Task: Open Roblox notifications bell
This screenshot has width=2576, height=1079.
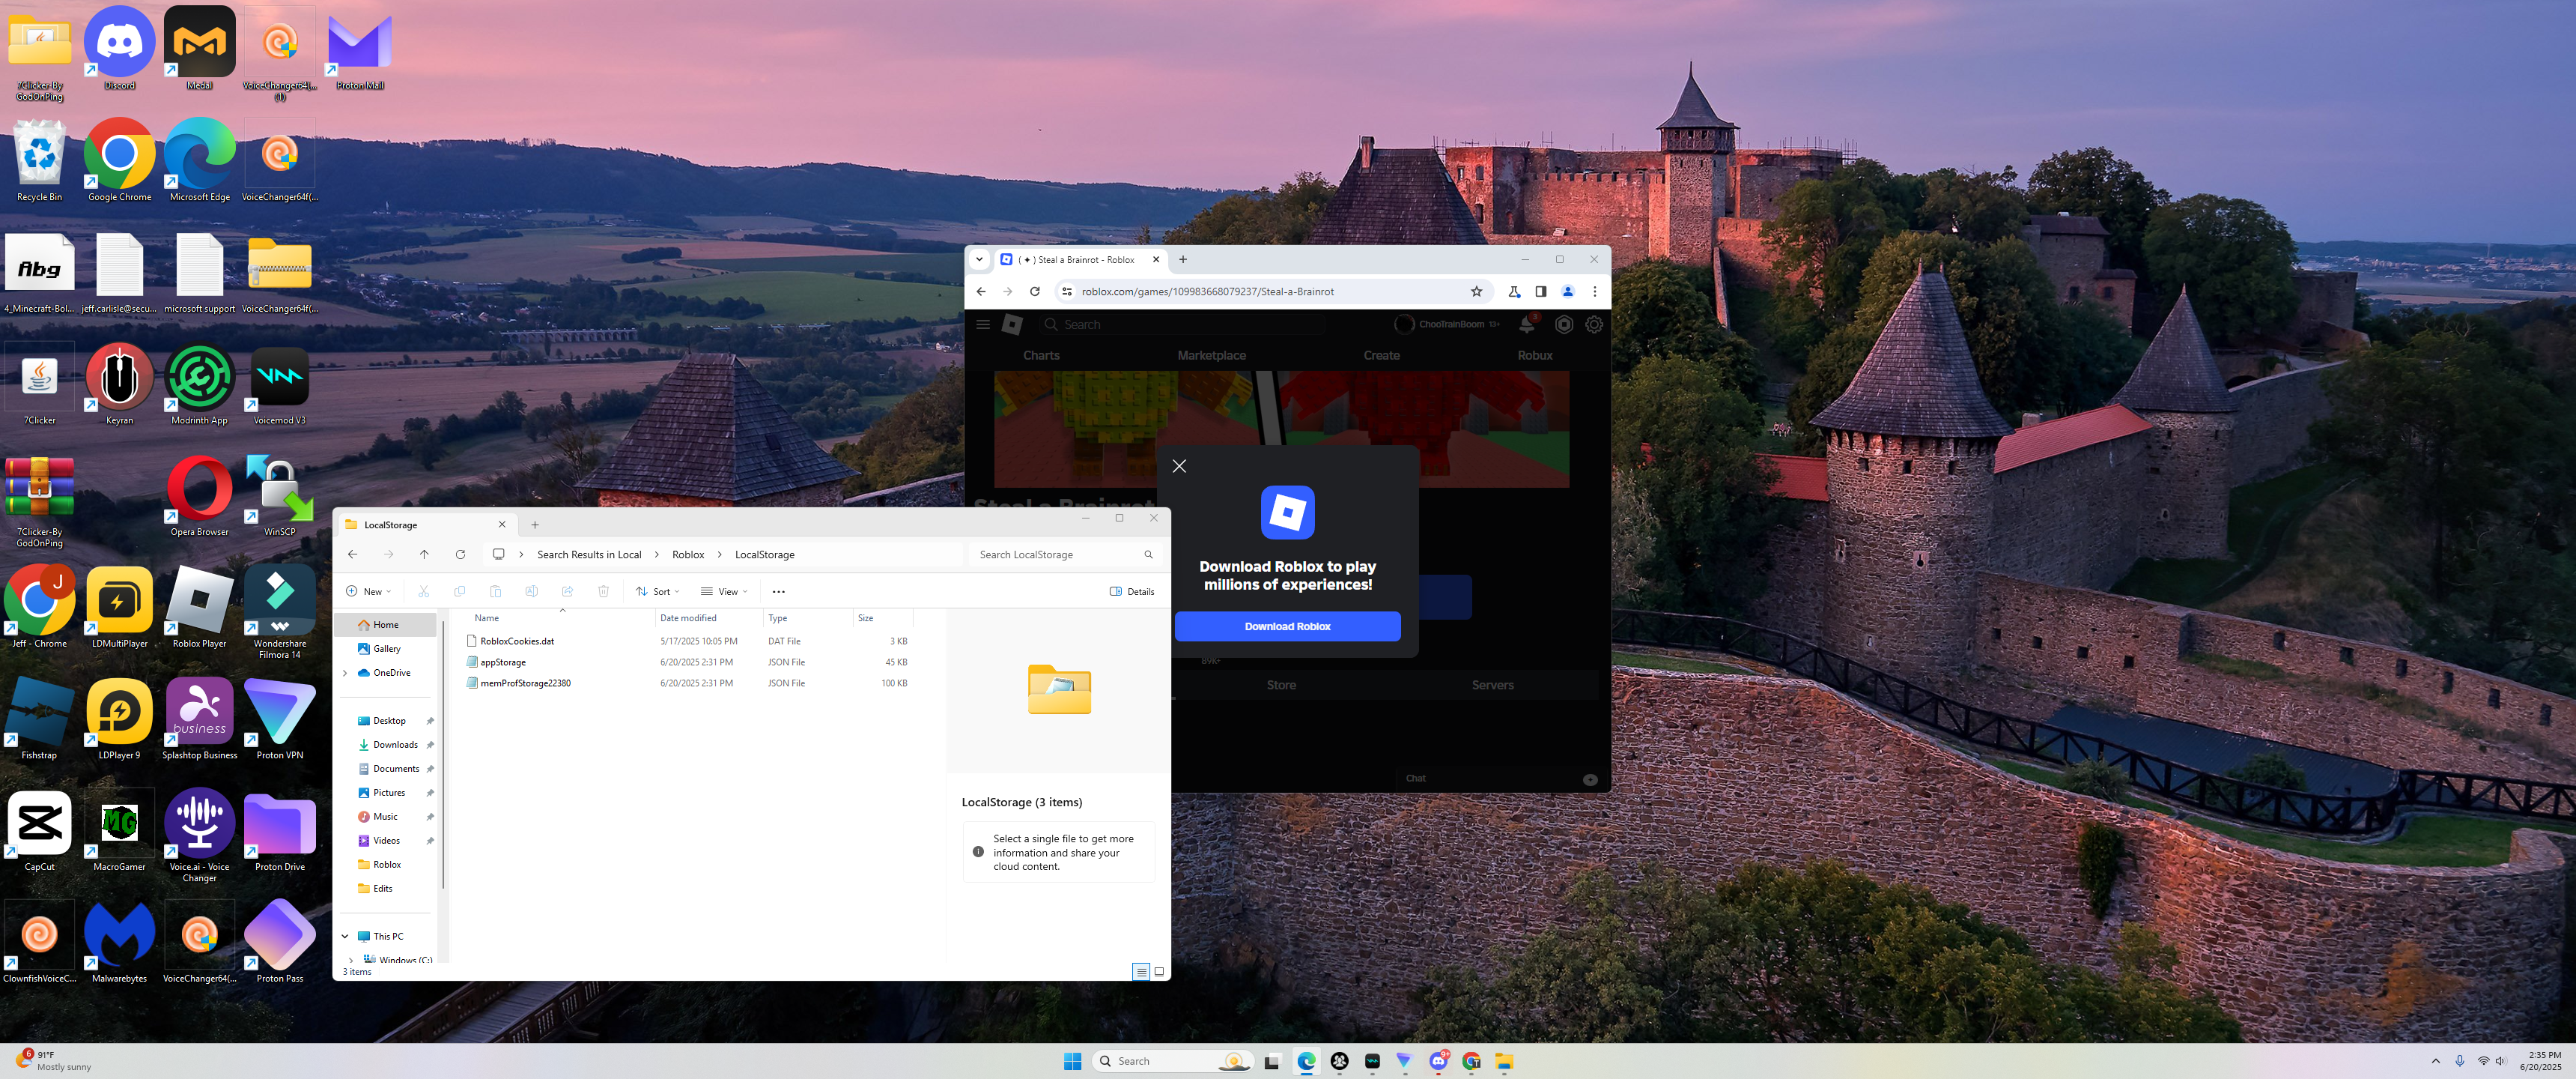Action: pyautogui.click(x=1527, y=324)
